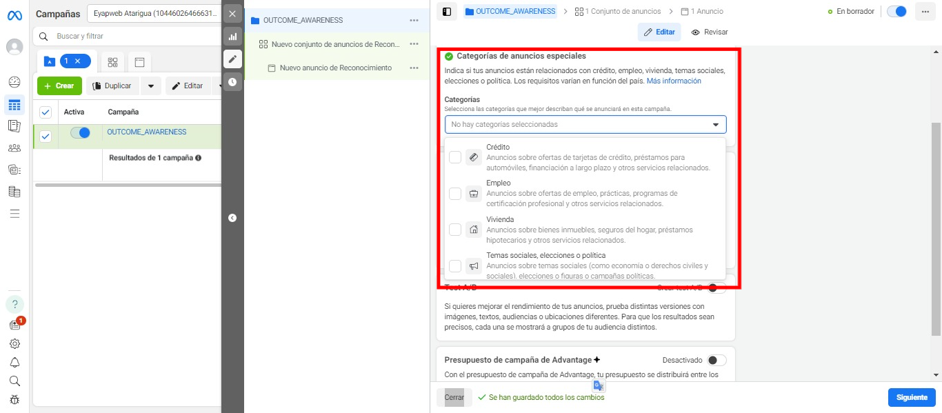942x413 pixels.
Task: Open the billing coins icon in sidebar
Action: coord(14,192)
